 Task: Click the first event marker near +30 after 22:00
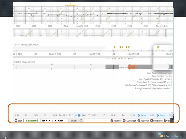tap(115, 47)
